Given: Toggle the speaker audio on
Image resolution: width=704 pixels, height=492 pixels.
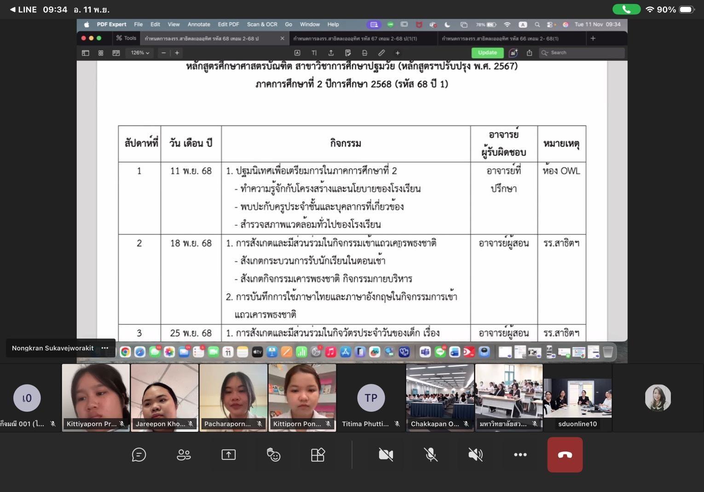Looking at the screenshot, I should [x=475, y=455].
